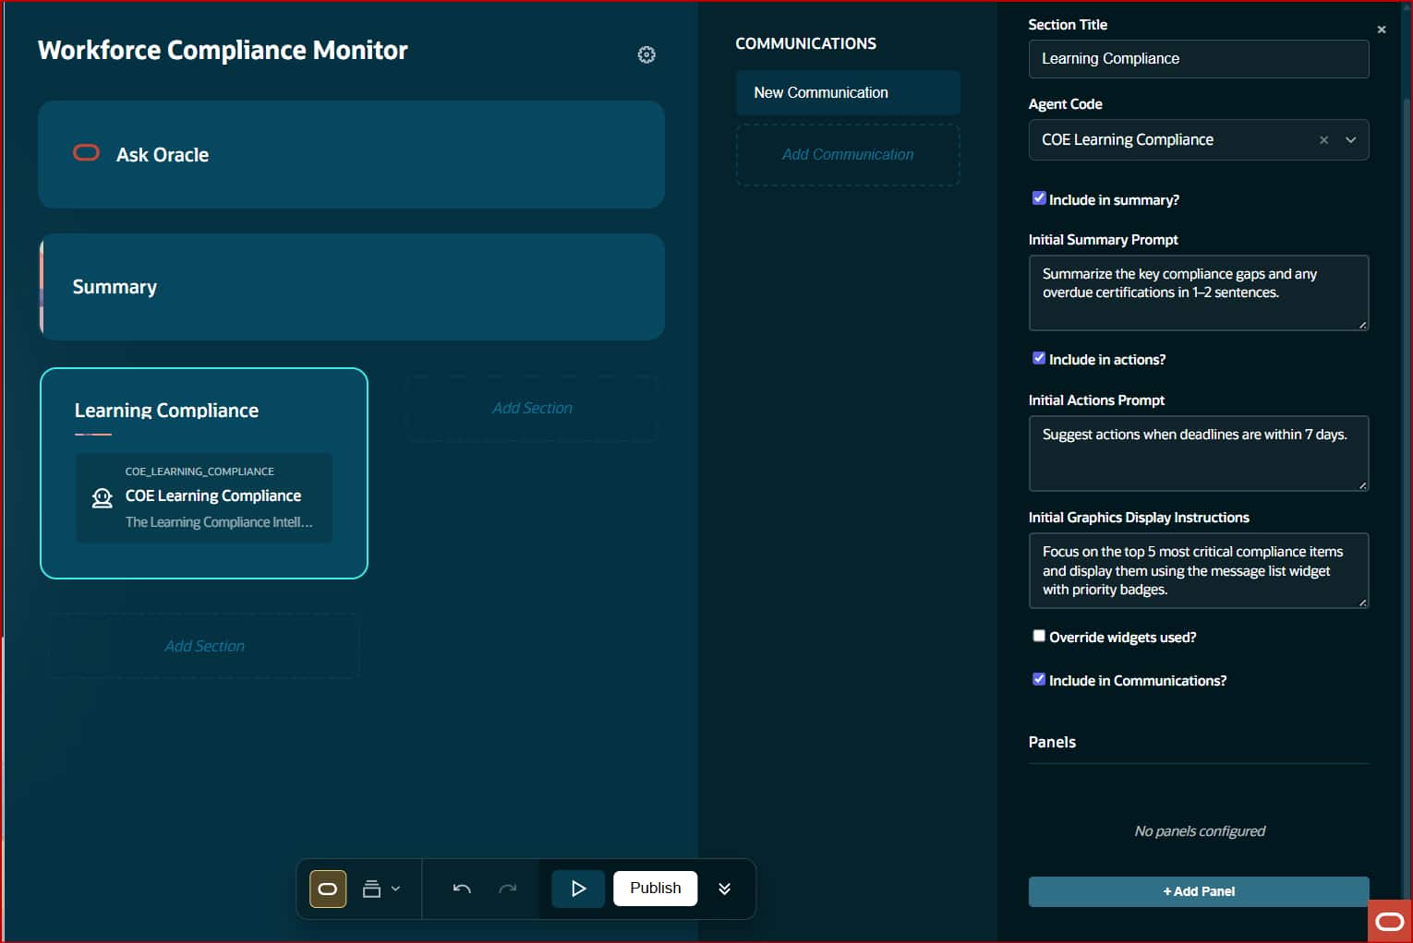The image size is (1413, 943).
Task: Undo the last change
Action: point(462,889)
